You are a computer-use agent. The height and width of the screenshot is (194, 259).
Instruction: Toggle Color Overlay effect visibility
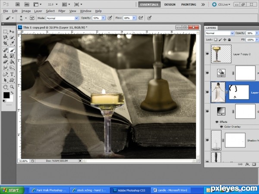click(221, 127)
